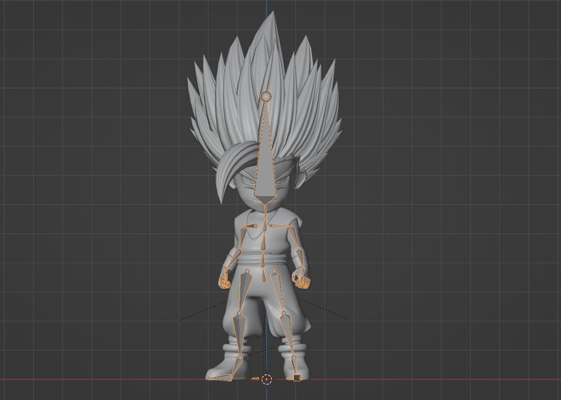Select the screen-left forearm bone
The image size is (561, 400).
[233, 259]
